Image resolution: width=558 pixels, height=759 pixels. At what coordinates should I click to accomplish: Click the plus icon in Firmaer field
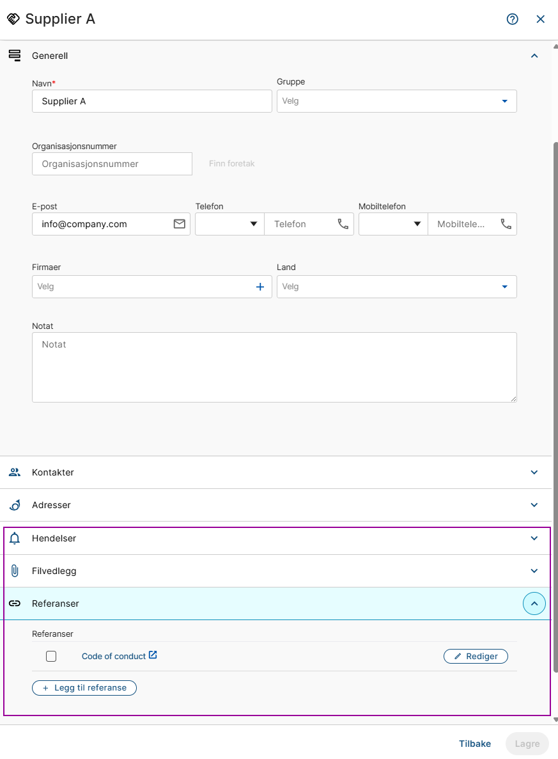(x=260, y=287)
